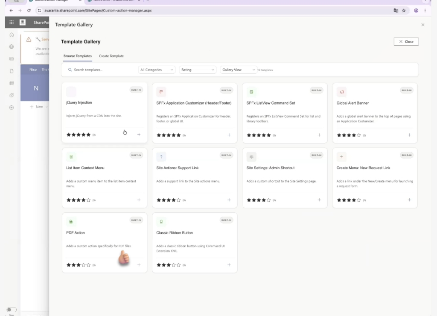This screenshot has height=316, width=437.
Task: Click the home icon in SharePoint sidebar
Action: point(12,35)
